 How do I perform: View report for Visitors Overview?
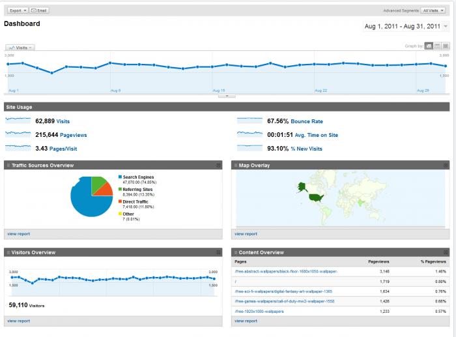(19, 321)
